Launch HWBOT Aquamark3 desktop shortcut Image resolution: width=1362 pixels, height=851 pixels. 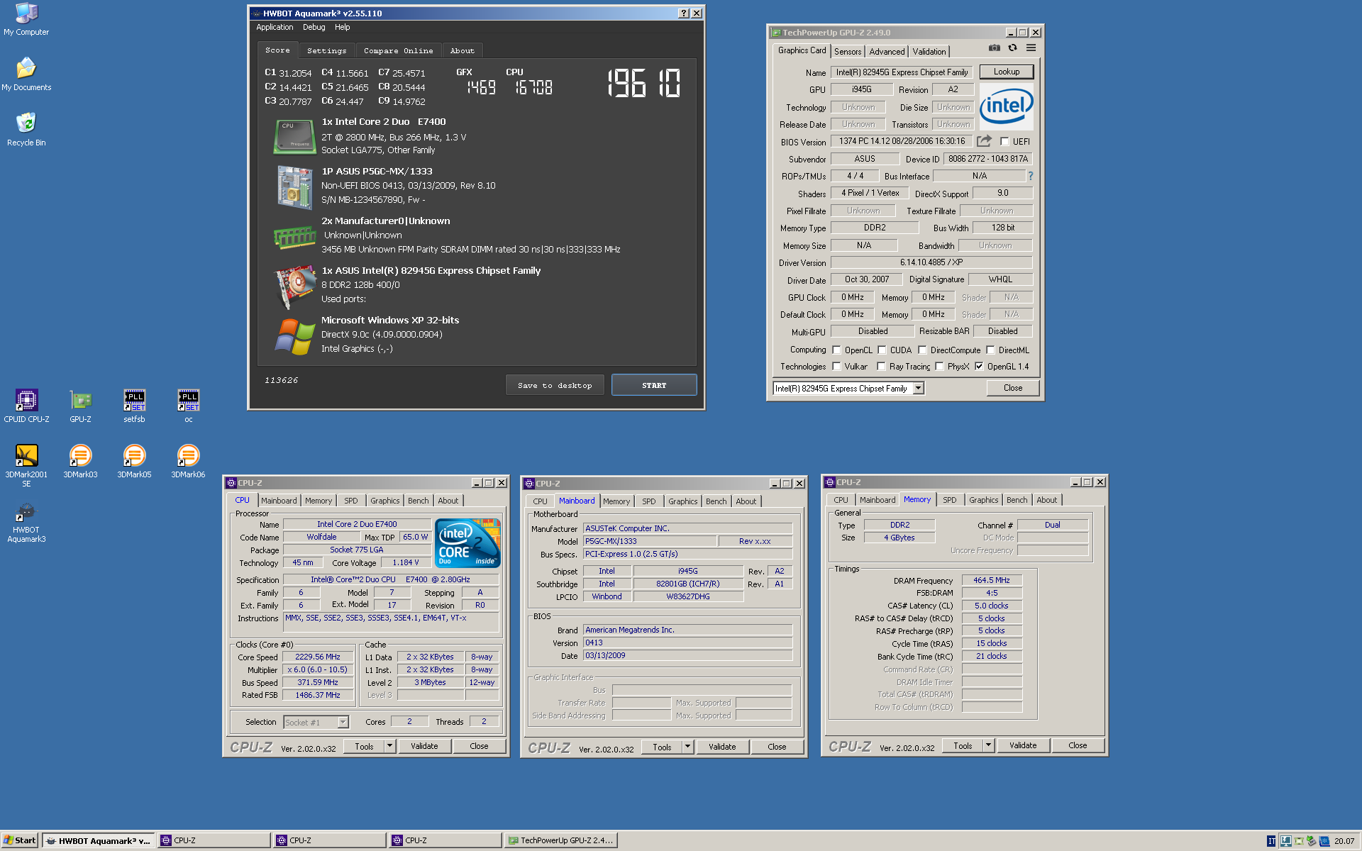(x=26, y=522)
